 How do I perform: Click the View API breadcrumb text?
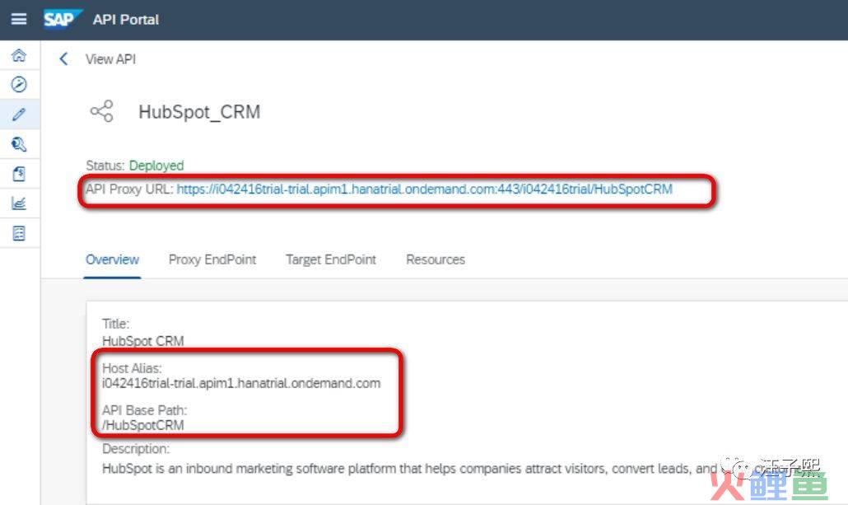[111, 59]
